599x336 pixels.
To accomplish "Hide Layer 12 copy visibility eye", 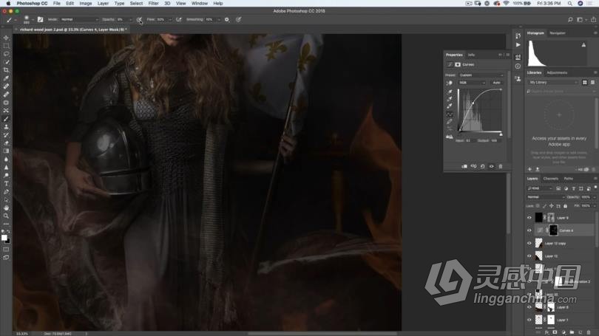I will tap(529, 244).
